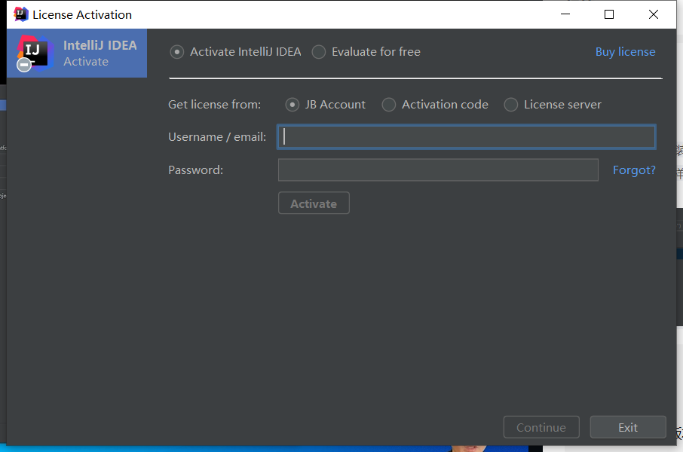Close the License Activation window
This screenshot has height=452, width=683.
654,14
